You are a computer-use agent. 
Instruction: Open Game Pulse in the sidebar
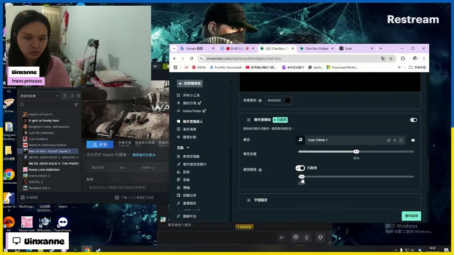point(191,111)
